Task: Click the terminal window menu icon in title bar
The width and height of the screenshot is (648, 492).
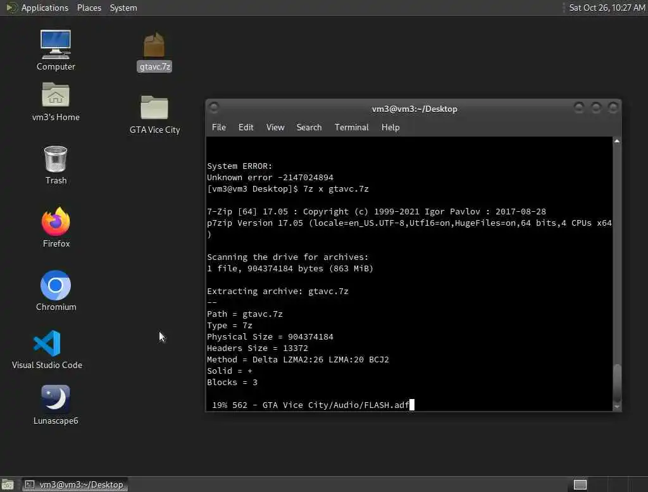Action: 214,108
